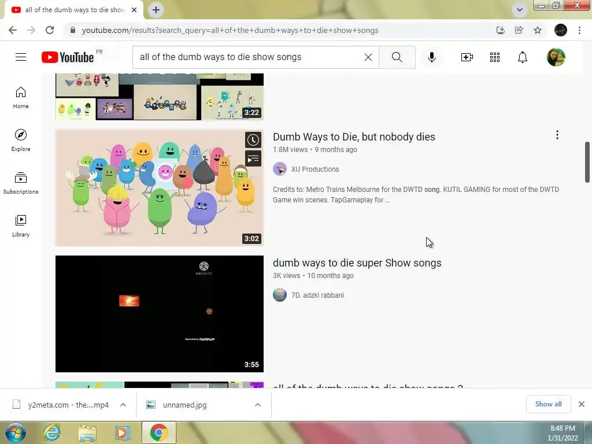This screenshot has height=444, width=592.
Task: Click the nobody dies video description text
Action: tap(416, 194)
